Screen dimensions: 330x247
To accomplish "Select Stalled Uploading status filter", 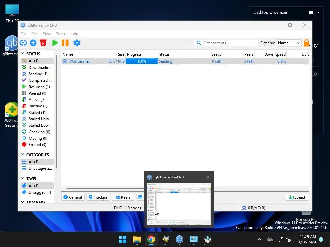I will coord(37,119).
